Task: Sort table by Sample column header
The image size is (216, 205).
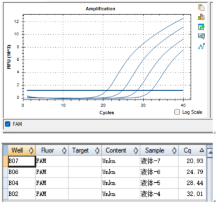Action: tap(159, 150)
